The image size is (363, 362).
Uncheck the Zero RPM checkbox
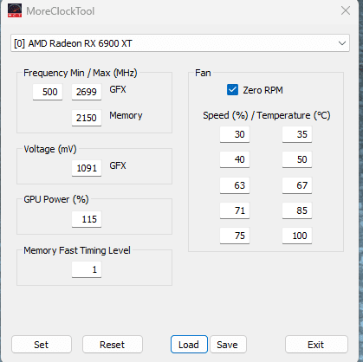click(232, 90)
